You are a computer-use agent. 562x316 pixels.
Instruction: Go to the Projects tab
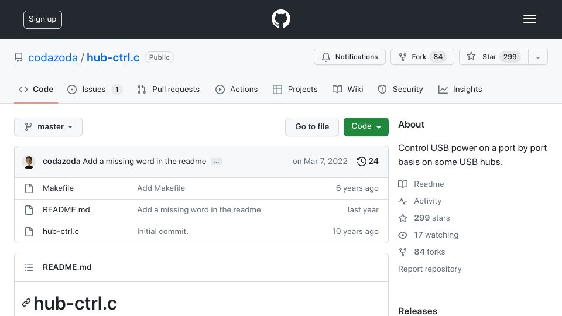click(x=295, y=89)
